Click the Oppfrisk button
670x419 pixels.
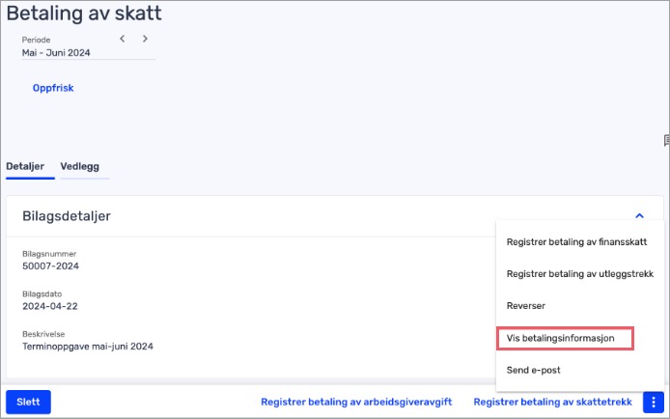point(53,88)
